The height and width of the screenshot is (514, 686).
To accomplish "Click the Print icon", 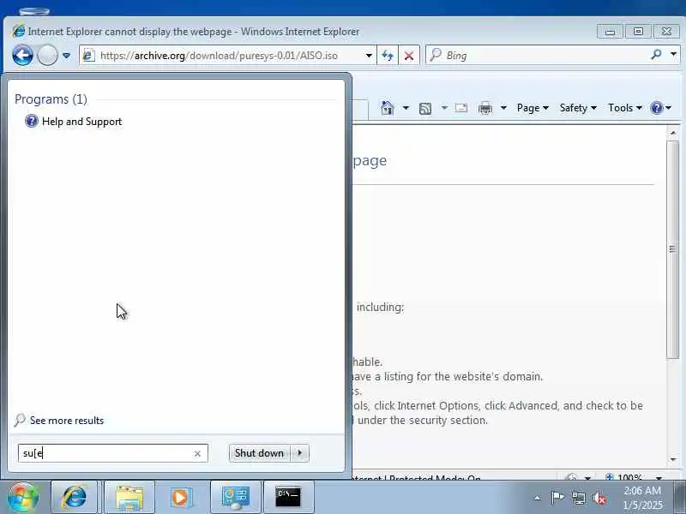I will [485, 108].
